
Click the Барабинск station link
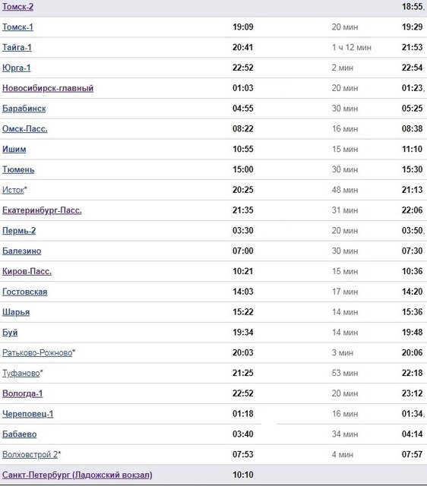click(x=24, y=109)
